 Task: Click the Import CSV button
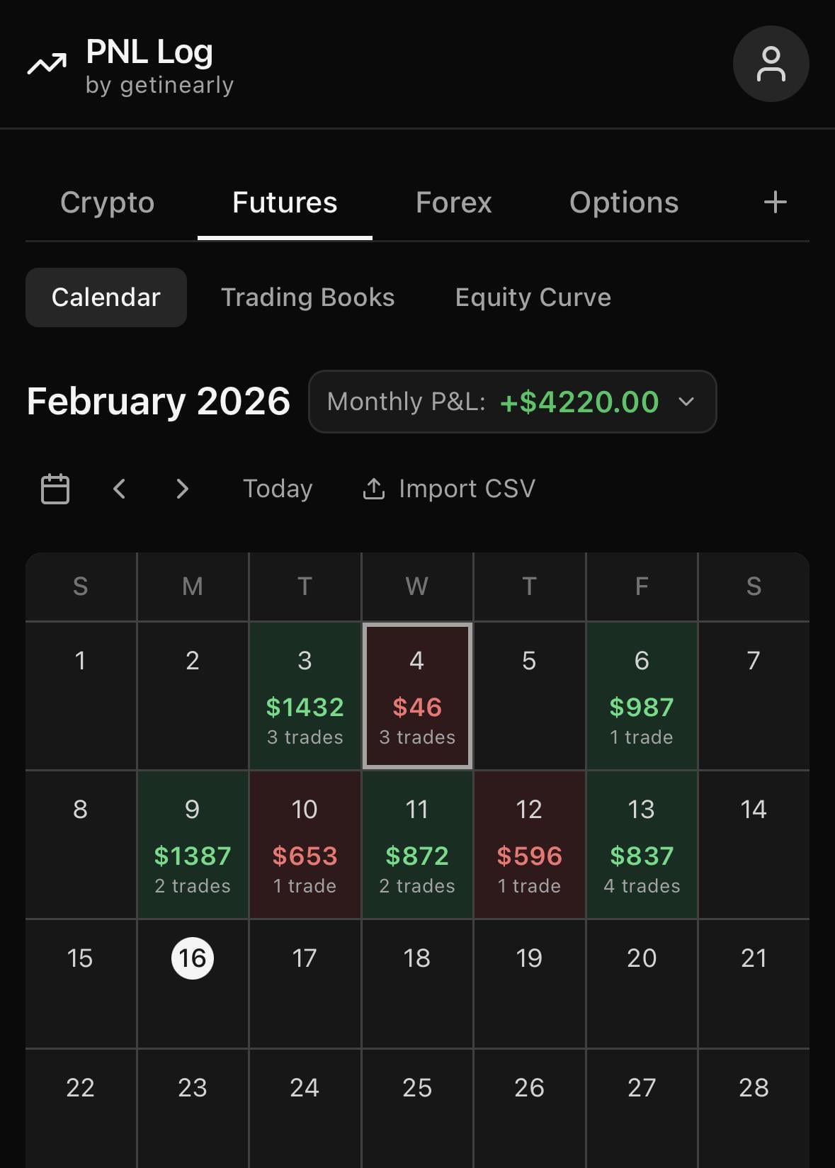tap(467, 489)
